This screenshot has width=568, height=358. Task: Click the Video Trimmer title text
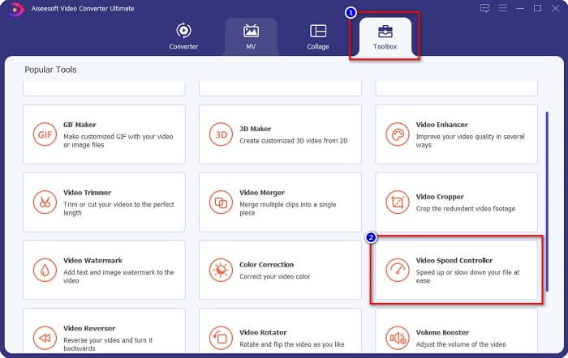[x=88, y=193]
